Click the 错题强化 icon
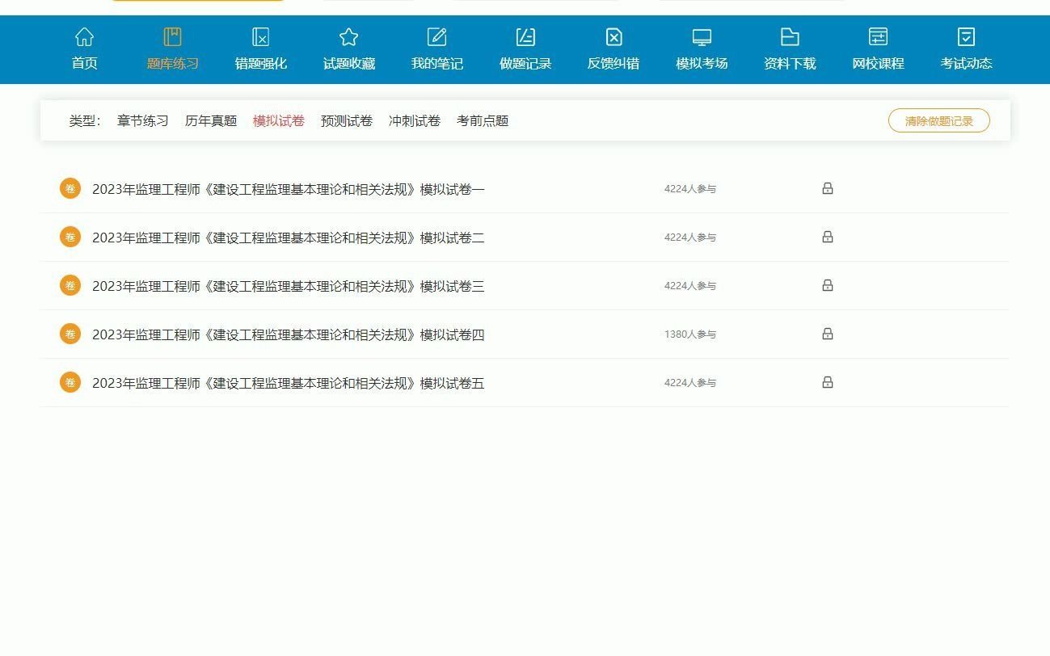The height and width of the screenshot is (656, 1050). pos(260,37)
